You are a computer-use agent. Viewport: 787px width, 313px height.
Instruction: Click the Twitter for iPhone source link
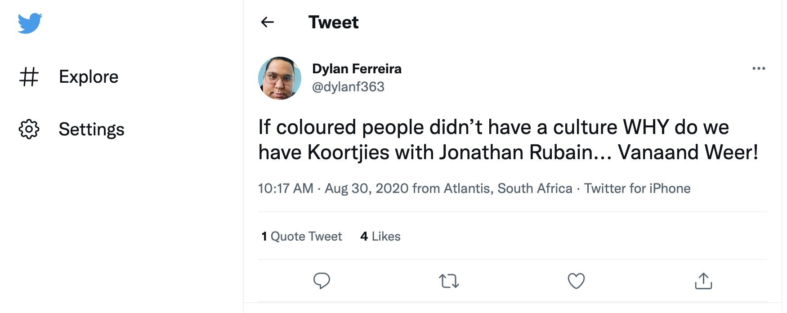(x=637, y=188)
